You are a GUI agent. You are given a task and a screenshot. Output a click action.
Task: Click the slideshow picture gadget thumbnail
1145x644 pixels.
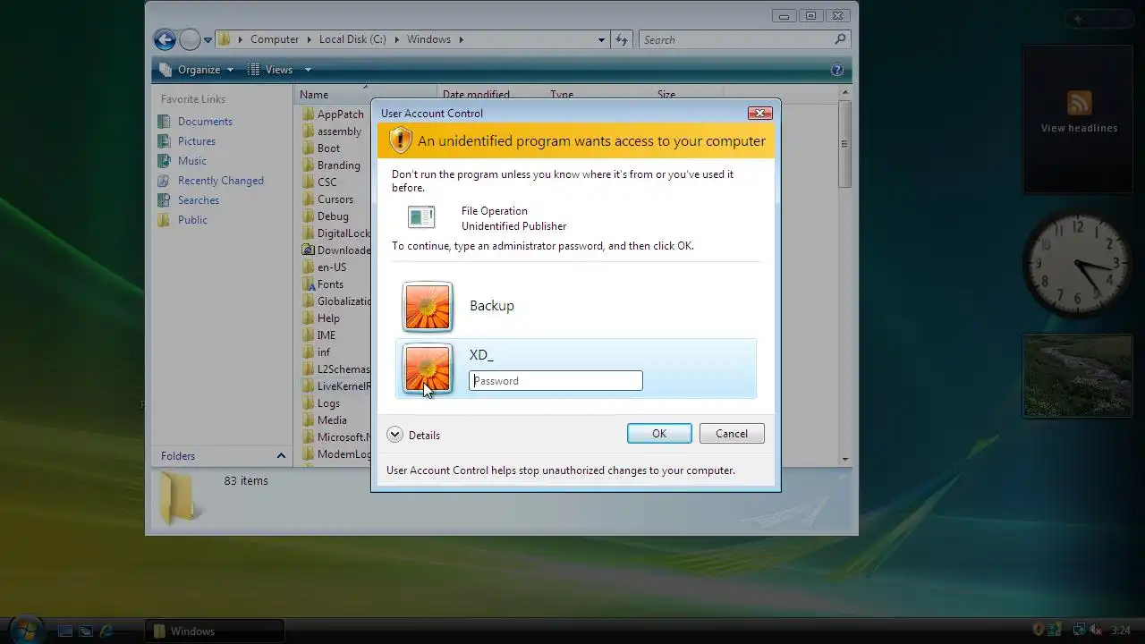(x=1077, y=377)
